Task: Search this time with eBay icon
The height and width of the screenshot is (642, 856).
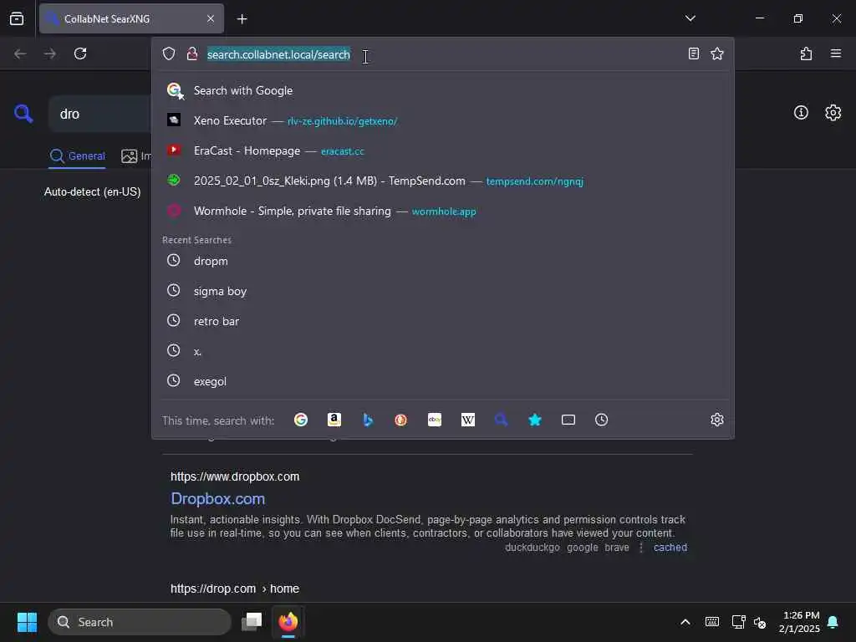Action: (435, 420)
